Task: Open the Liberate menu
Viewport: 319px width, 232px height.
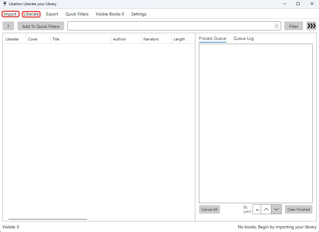Action: coord(31,14)
